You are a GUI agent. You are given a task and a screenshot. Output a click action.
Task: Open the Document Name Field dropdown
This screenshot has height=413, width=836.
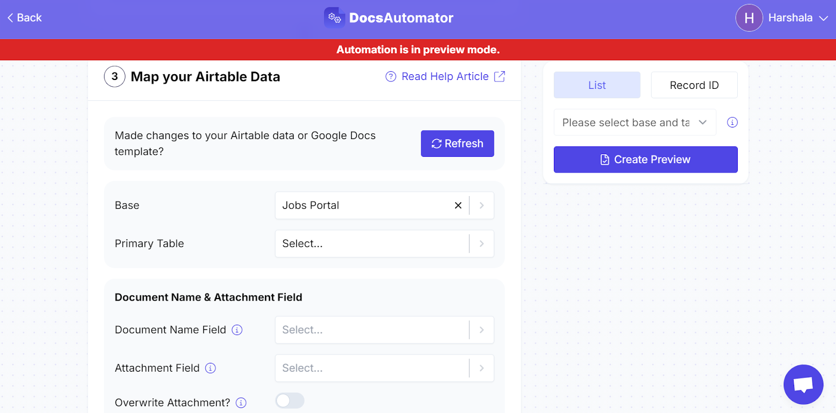(385, 330)
